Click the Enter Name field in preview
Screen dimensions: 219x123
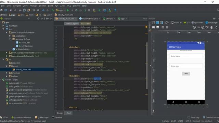[186, 56]
